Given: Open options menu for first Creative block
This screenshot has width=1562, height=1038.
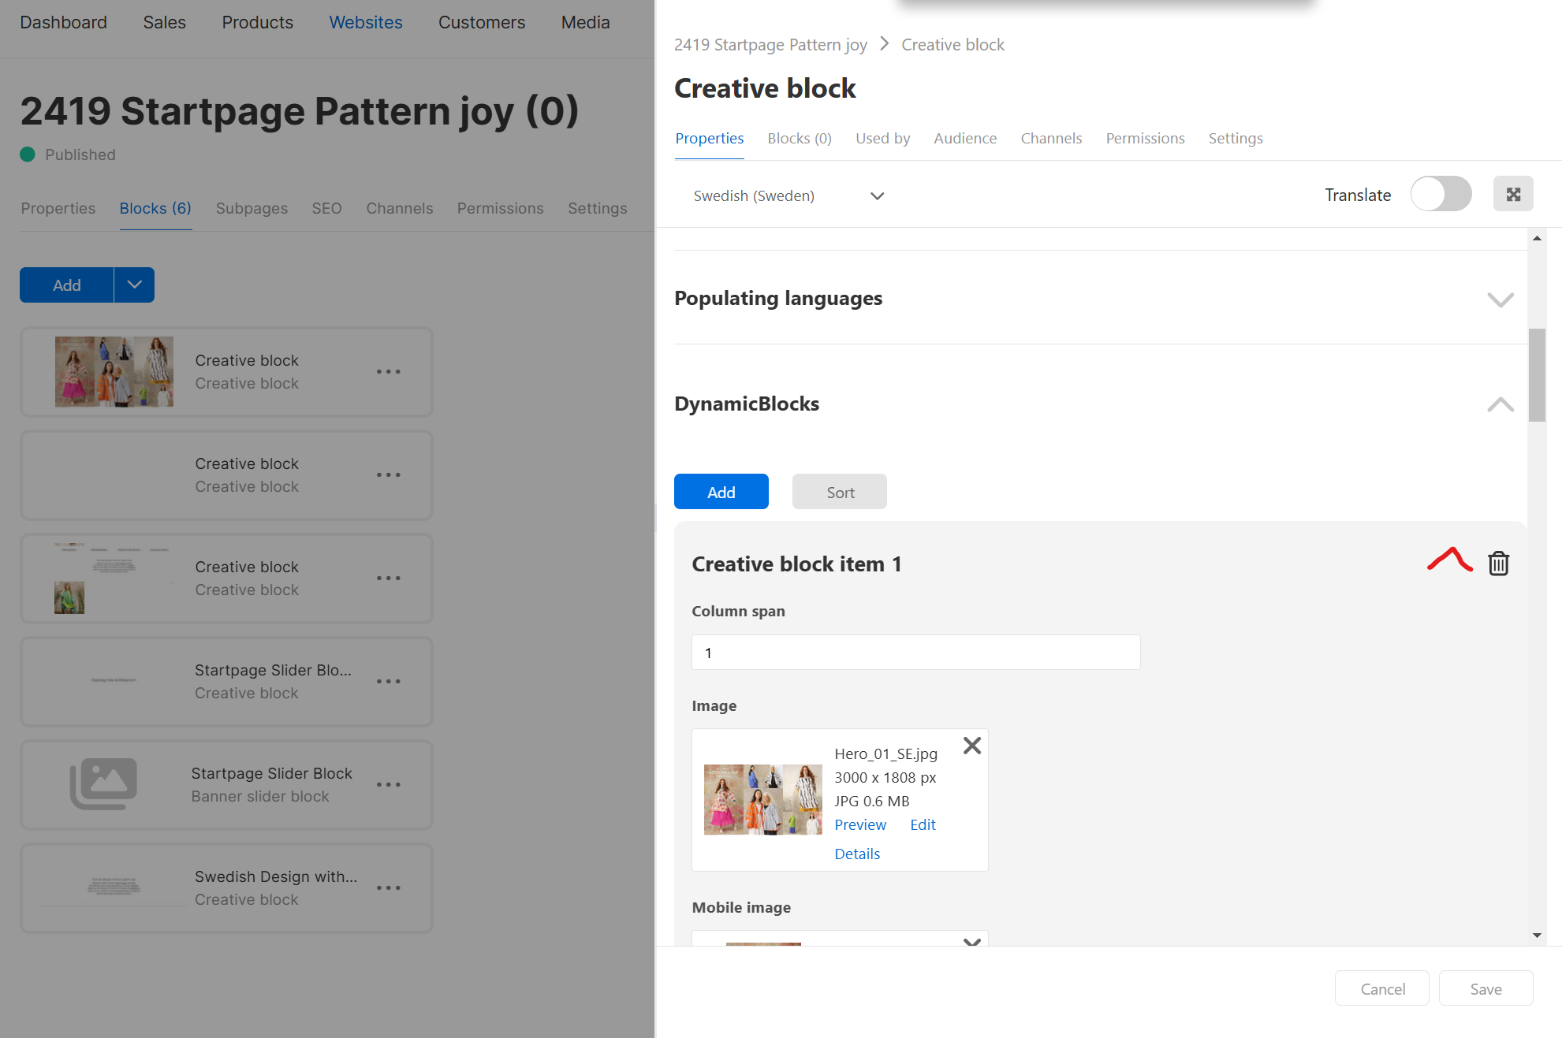Looking at the screenshot, I should point(388,371).
